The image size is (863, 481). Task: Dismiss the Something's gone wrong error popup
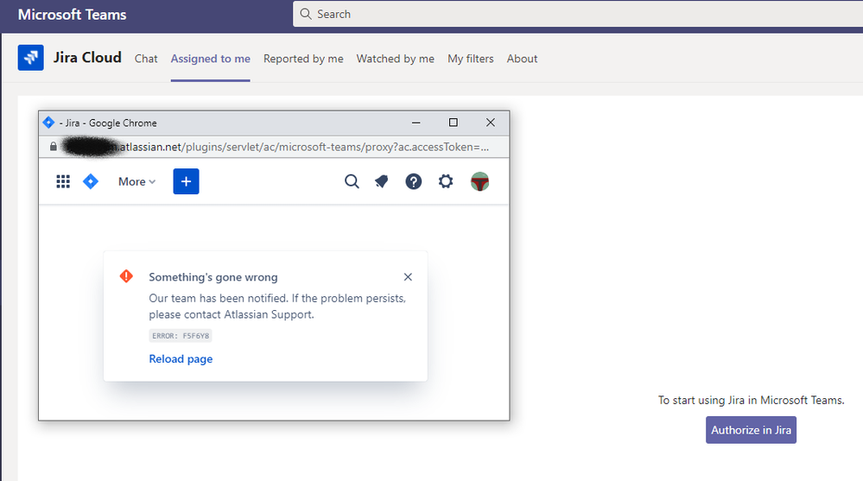[x=408, y=277]
